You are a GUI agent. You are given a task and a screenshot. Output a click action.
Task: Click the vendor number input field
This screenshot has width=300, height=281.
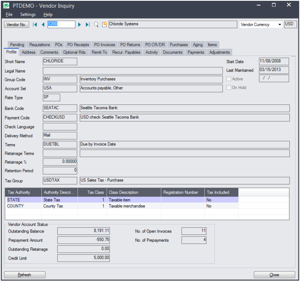coord(61,24)
